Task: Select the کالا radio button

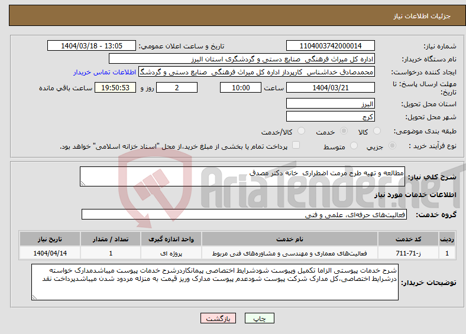Action: click(x=377, y=131)
